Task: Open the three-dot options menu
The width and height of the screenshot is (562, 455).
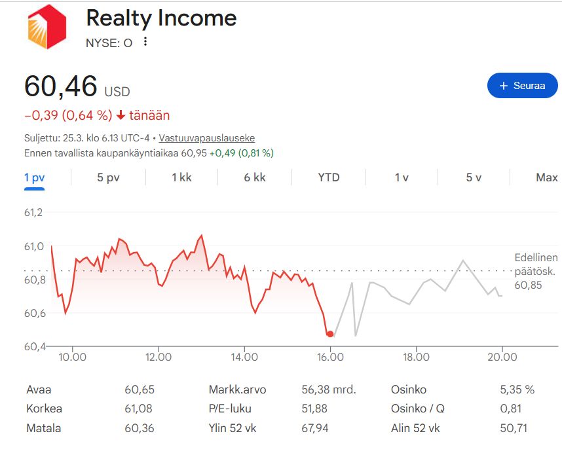Action: (145, 42)
